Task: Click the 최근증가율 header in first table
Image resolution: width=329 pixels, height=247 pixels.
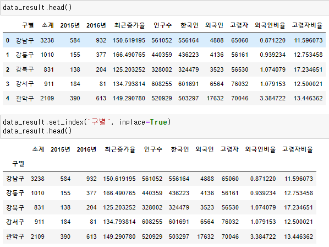Action: [129, 25]
